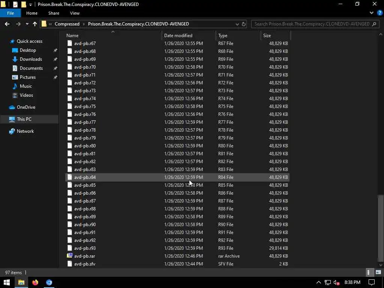This screenshot has height=288, width=384.
Task: Open the recent locations dropdown
Action: pos(27,24)
